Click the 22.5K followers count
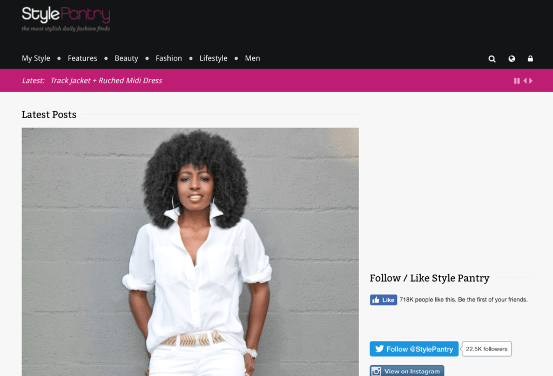Image resolution: width=553 pixels, height=376 pixels. tap(487, 349)
